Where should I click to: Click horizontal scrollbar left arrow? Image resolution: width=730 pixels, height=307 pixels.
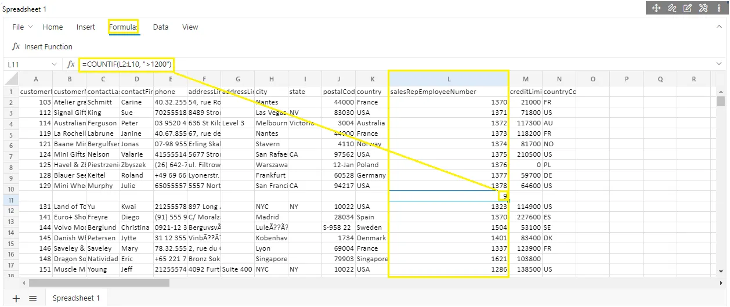24,283
